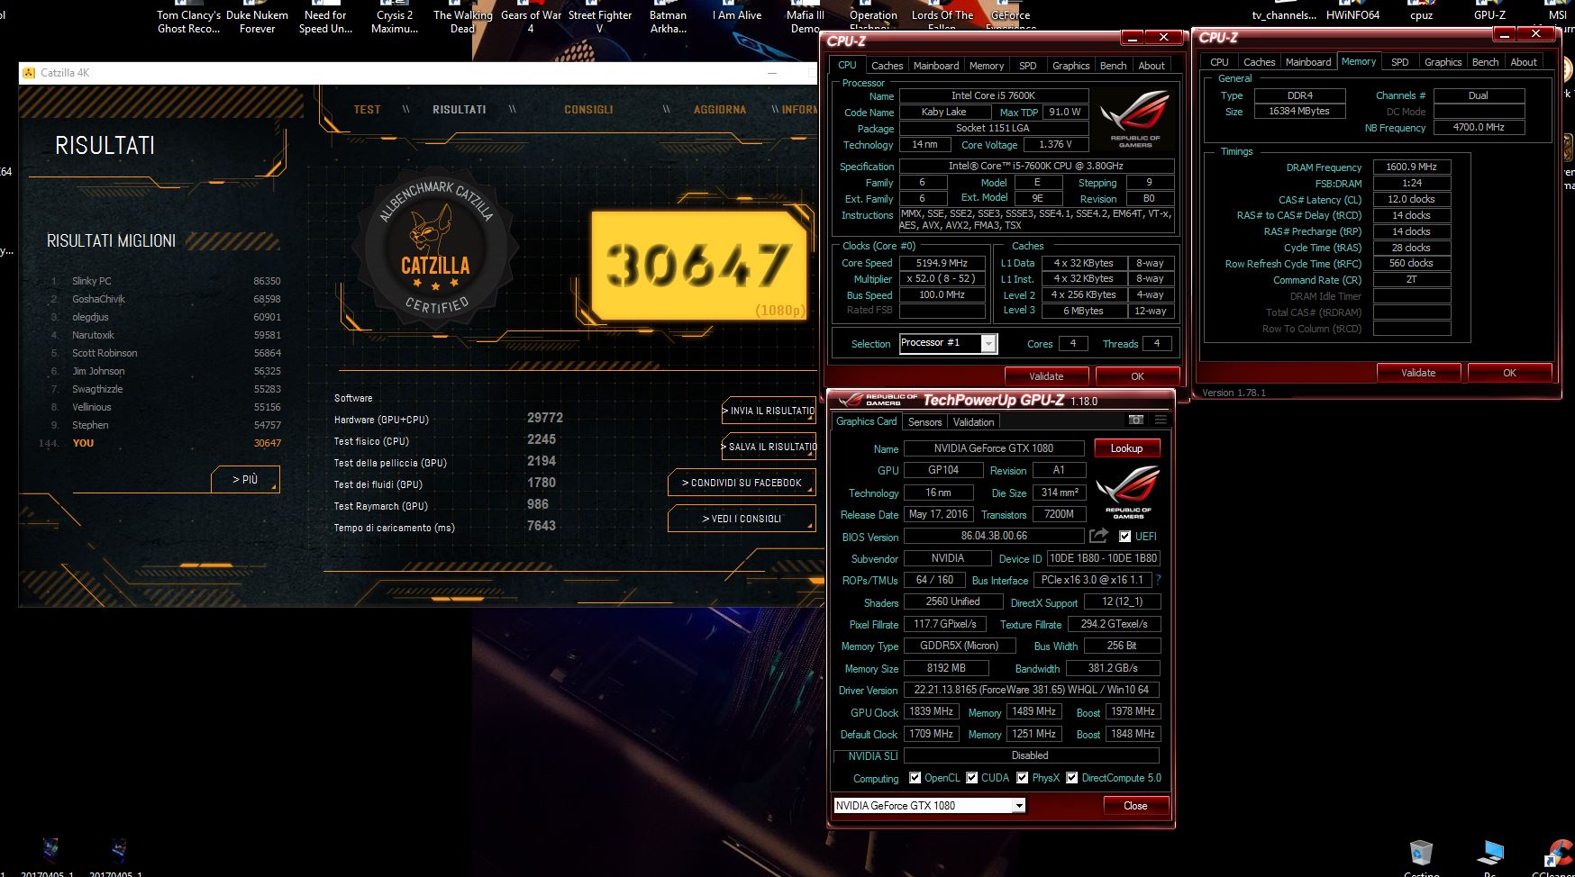
Task: Open the HWiNFO64 desktop shortcut
Action: pos(1352,13)
